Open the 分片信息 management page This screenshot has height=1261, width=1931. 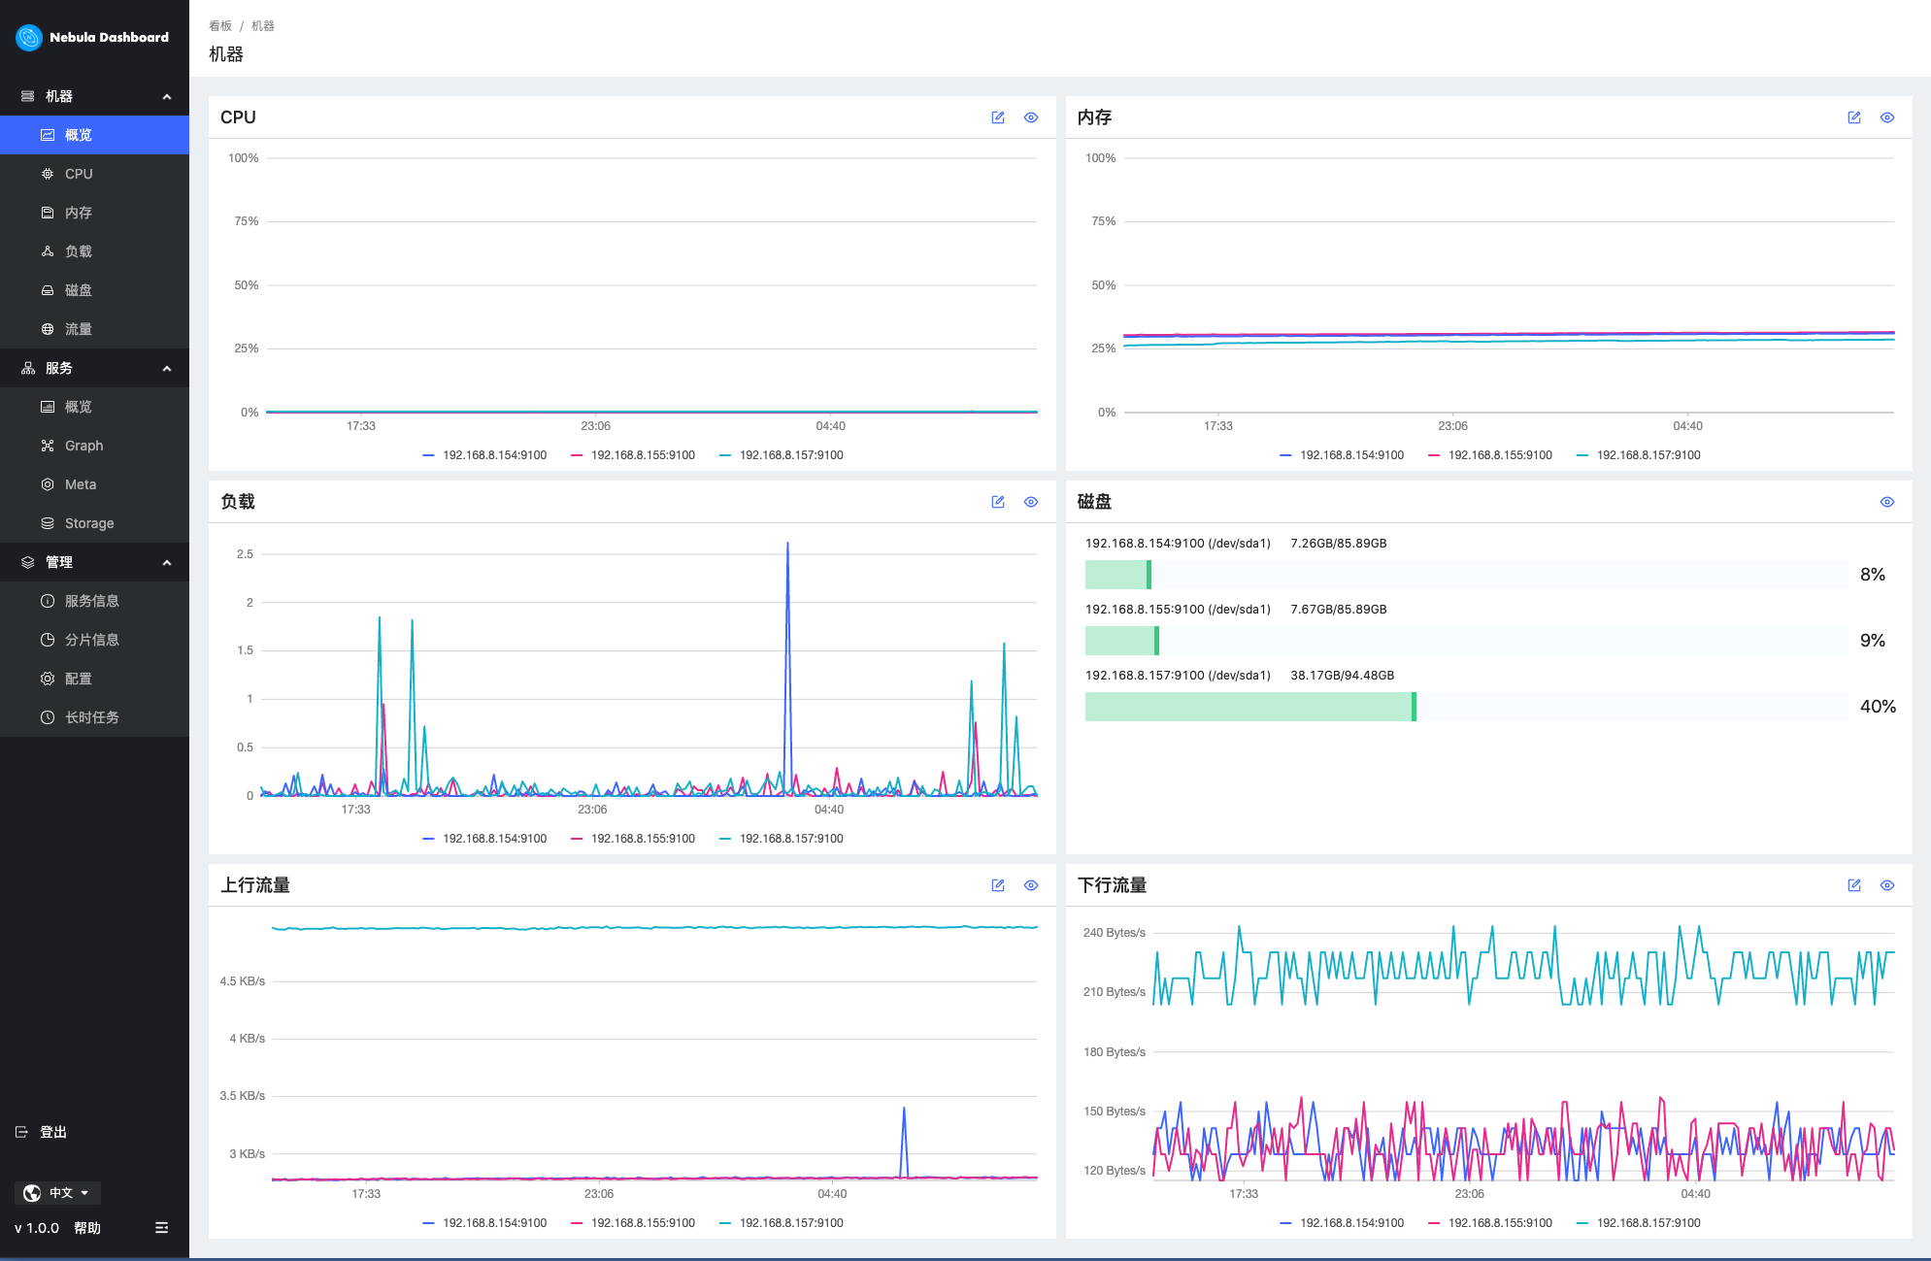(x=94, y=640)
